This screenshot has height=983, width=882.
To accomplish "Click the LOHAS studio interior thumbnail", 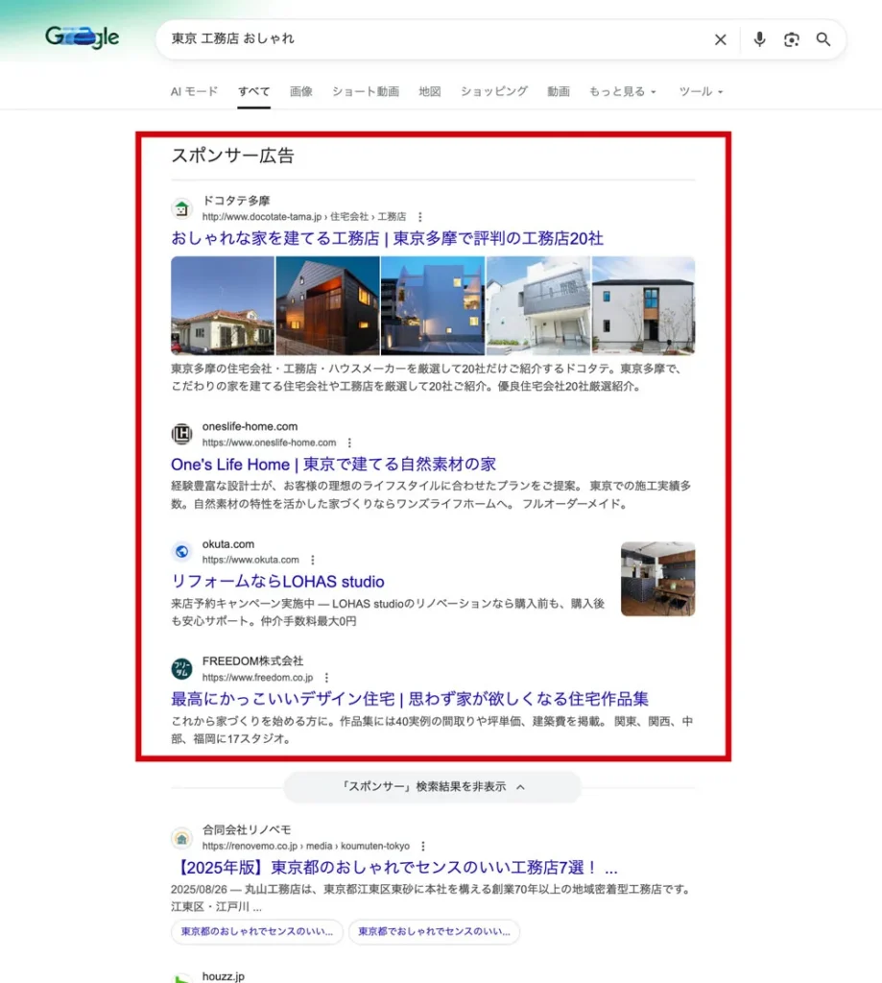I will point(657,579).
